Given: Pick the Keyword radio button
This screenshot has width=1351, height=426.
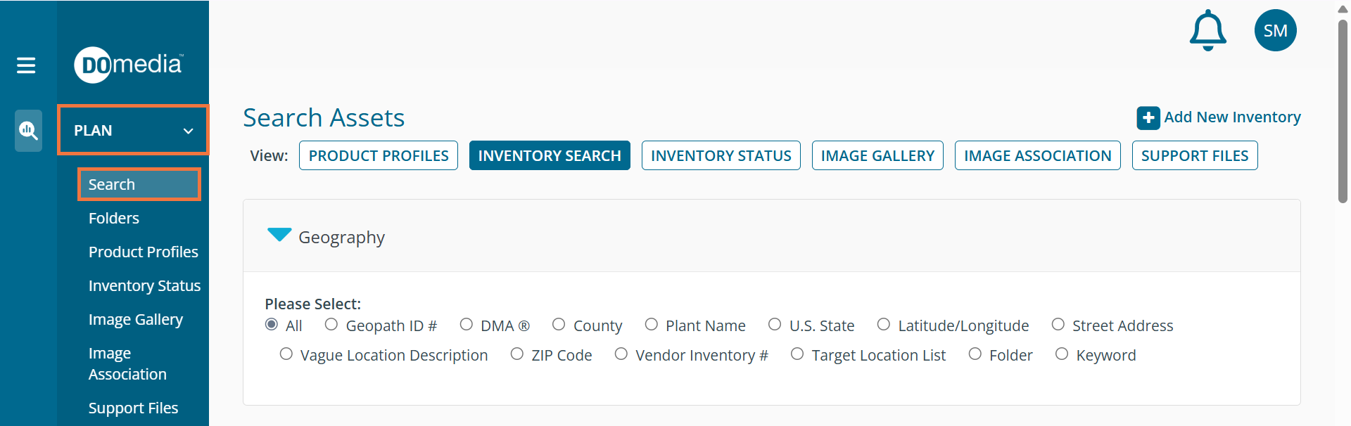Looking at the screenshot, I should (x=1062, y=354).
